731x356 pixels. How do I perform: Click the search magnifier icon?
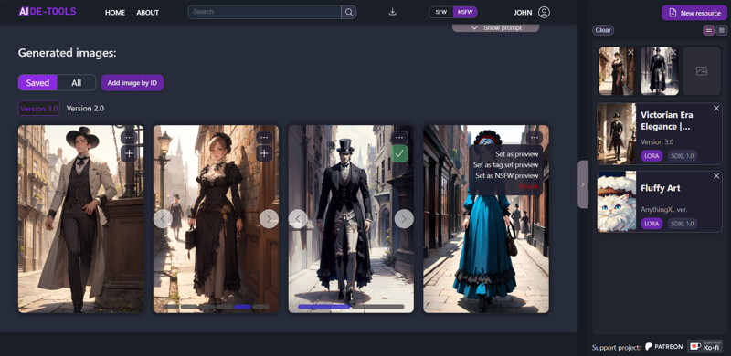[x=349, y=12]
